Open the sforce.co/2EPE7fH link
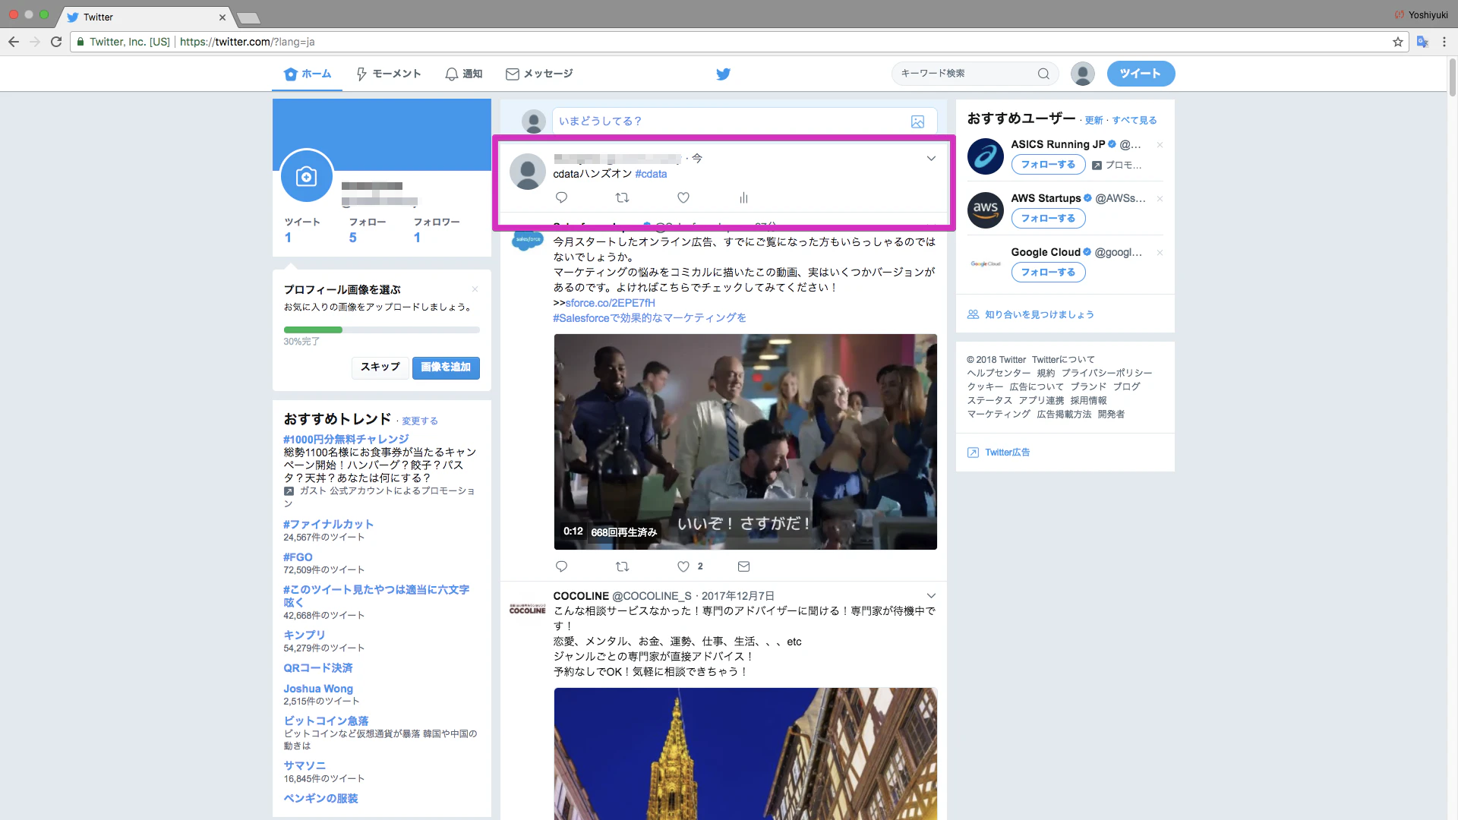 coord(610,303)
